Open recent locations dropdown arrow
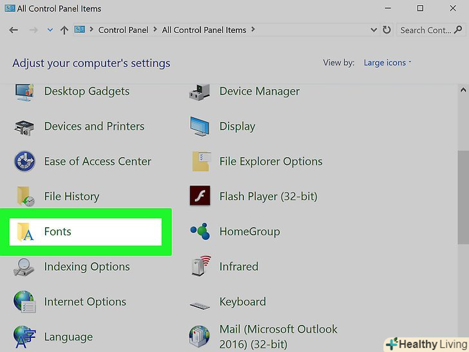The image size is (469, 352). [x=50, y=30]
